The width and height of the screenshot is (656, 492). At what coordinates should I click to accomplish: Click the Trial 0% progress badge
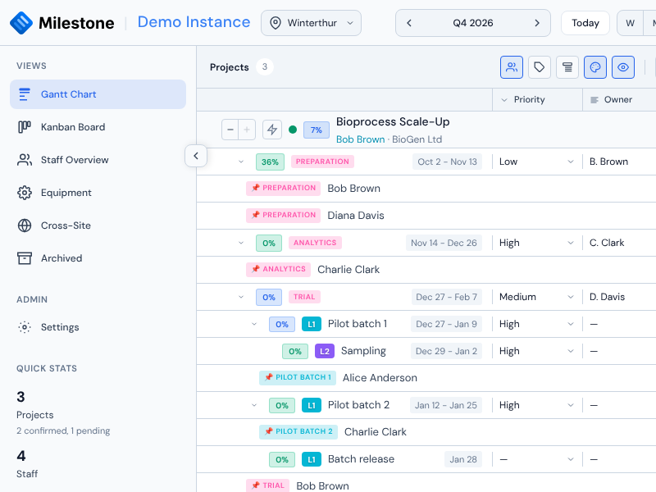pyautogui.click(x=269, y=297)
